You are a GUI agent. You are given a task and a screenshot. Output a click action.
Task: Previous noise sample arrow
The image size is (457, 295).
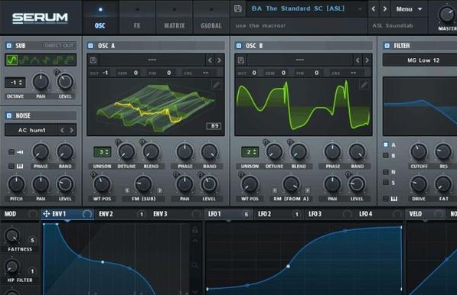pyautogui.click(x=62, y=130)
